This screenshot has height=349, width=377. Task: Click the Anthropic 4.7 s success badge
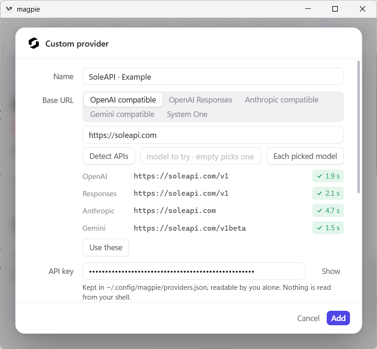(328, 211)
